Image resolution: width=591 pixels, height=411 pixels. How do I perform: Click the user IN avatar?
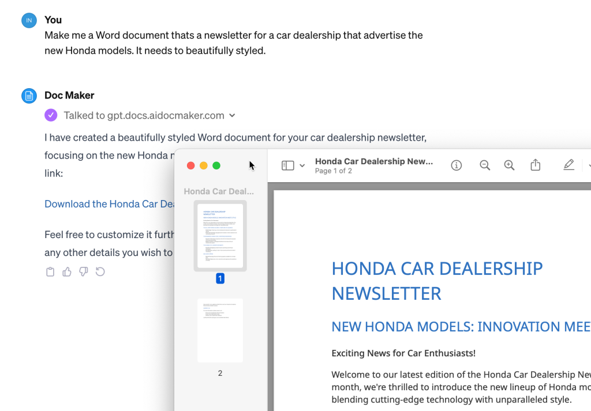pos(29,20)
